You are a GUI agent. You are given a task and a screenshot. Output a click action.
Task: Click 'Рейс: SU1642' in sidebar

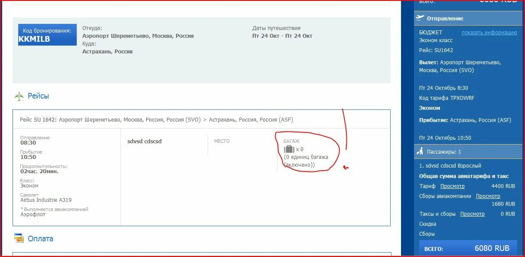point(436,50)
